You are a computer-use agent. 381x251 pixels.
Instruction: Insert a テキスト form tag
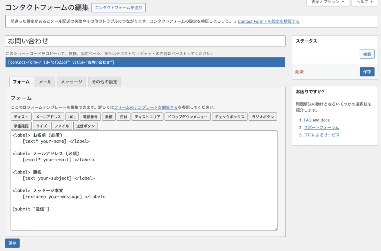point(21,117)
